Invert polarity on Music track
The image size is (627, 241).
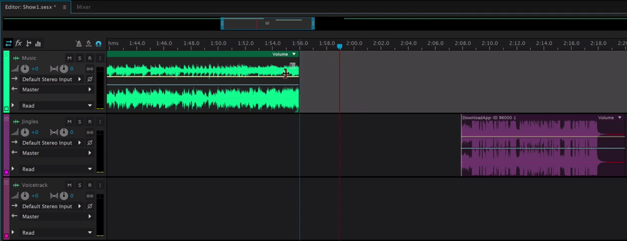(90, 79)
